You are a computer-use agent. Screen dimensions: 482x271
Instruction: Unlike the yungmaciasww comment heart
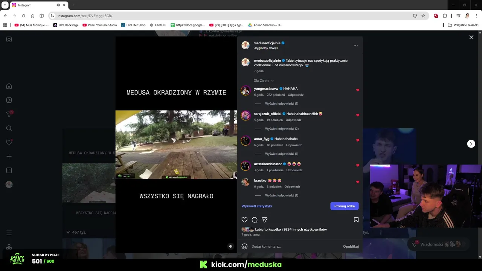pos(358,90)
